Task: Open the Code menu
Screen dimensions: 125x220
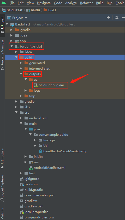Action: (58, 3)
